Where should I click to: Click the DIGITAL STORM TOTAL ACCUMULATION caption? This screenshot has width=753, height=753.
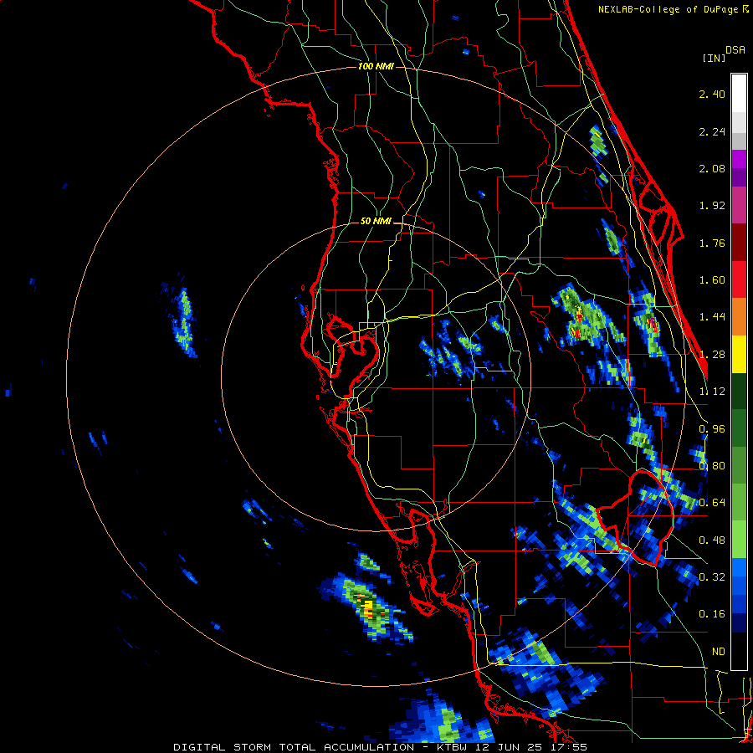pos(294,747)
